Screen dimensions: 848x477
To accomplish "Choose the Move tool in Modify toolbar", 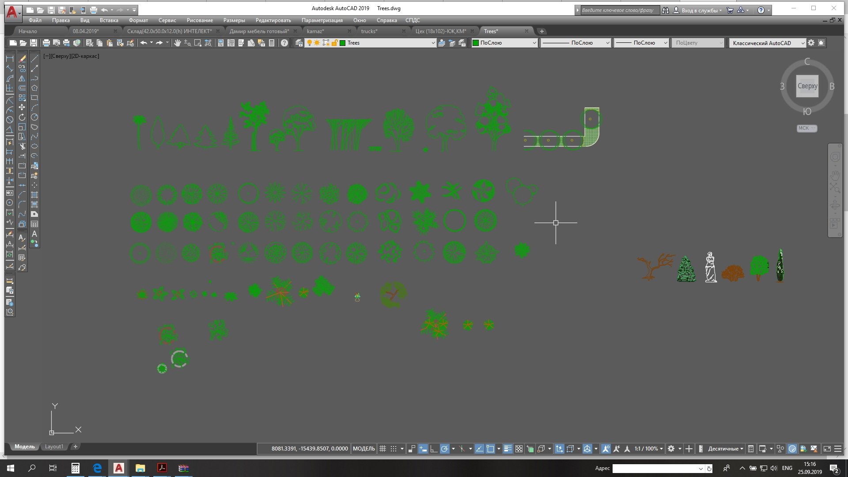I will tap(22, 107).
